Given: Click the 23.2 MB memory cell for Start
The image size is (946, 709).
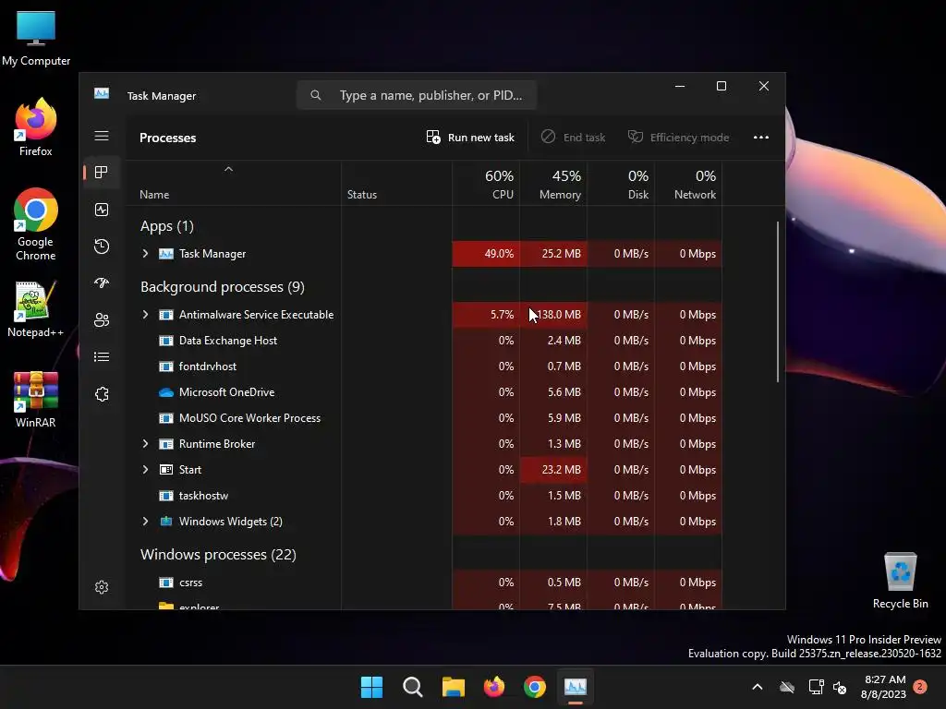Looking at the screenshot, I should (x=553, y=470).
